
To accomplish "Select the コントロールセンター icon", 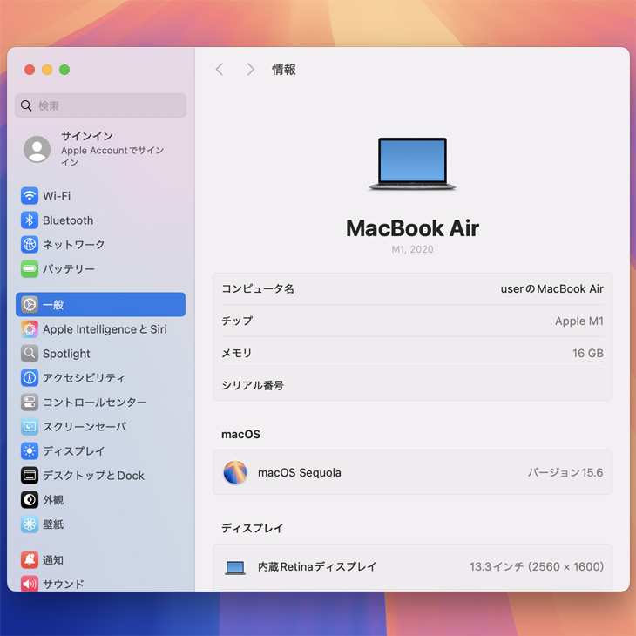I will point(30,403).
